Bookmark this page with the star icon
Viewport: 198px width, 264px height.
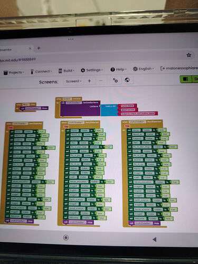pos(188,55)
